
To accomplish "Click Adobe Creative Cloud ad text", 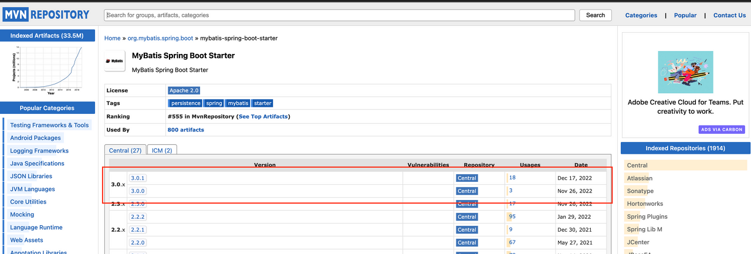I will click(x=685, y=107).
